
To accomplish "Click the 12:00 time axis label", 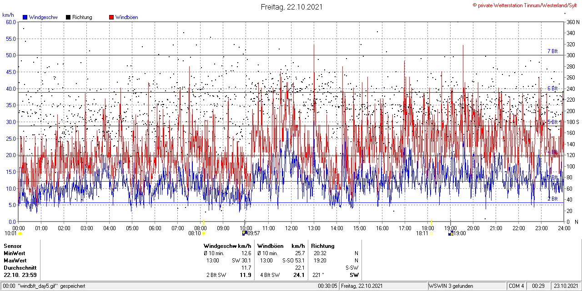I will (x=291, y=228).
